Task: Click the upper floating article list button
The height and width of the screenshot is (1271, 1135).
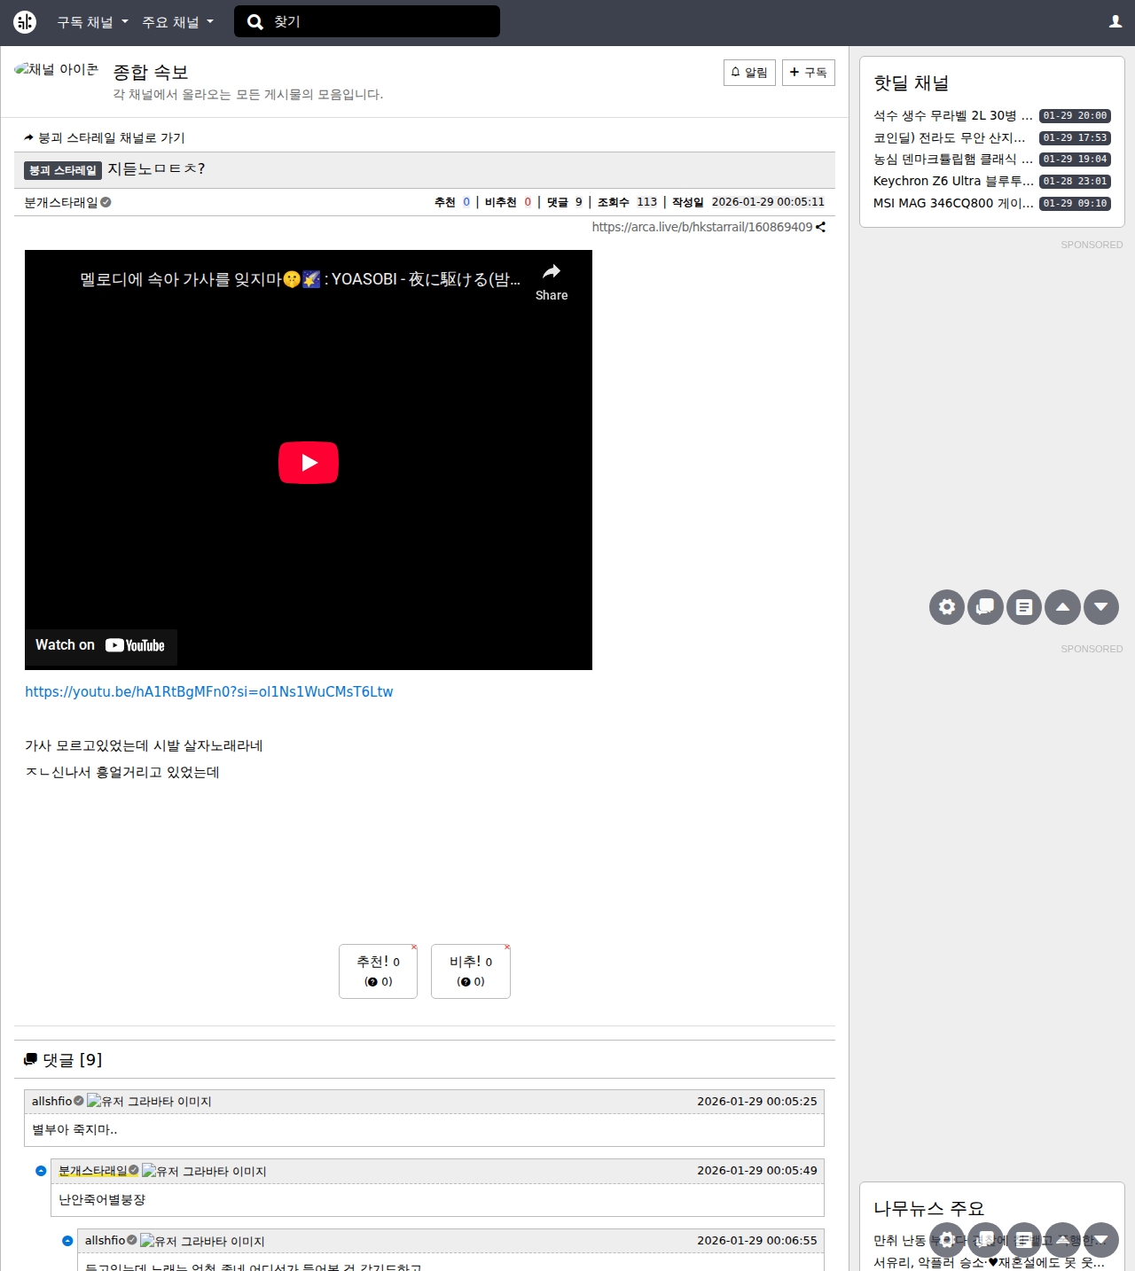Action: pos(1024,607)
